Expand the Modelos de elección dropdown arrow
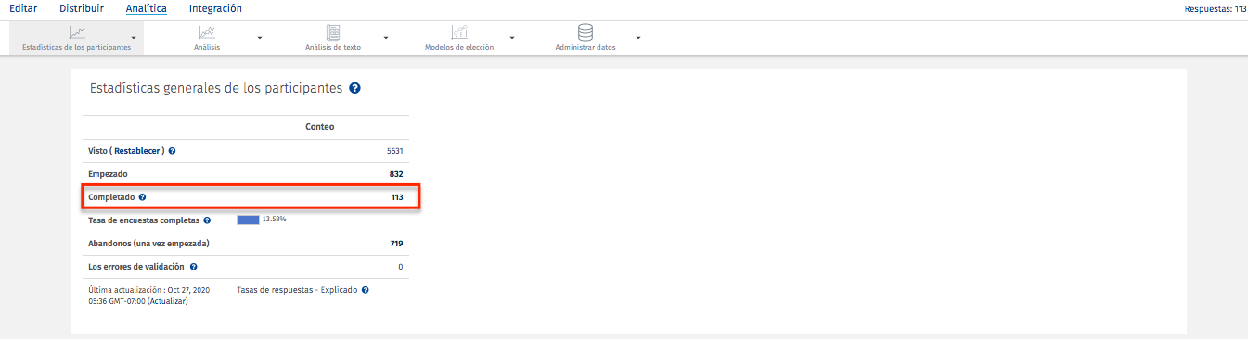This screenshot has width=1248, height=339. pyautogui.click(x=511, y=38)
